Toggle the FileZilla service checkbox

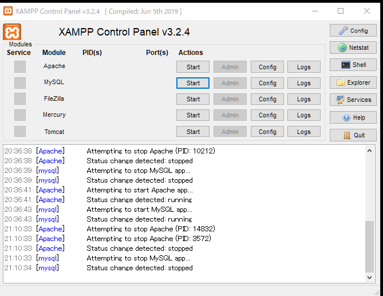[x=20, y=99]
